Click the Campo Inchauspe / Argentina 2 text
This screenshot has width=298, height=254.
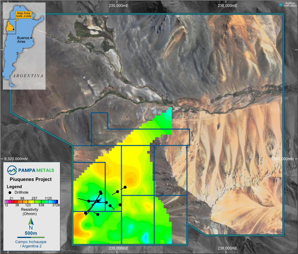(x=31, y=245)
